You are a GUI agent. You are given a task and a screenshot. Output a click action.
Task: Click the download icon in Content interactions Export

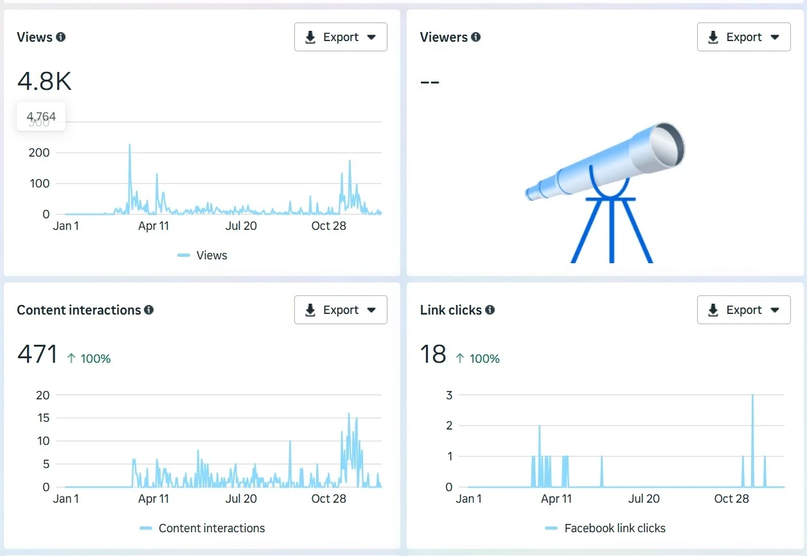310,309
